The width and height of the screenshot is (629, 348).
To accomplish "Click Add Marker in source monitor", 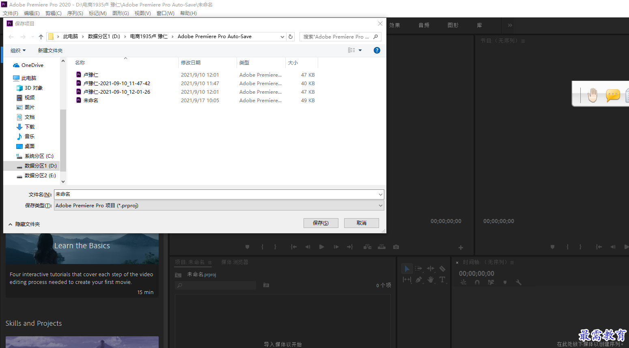I will point(247,247).
